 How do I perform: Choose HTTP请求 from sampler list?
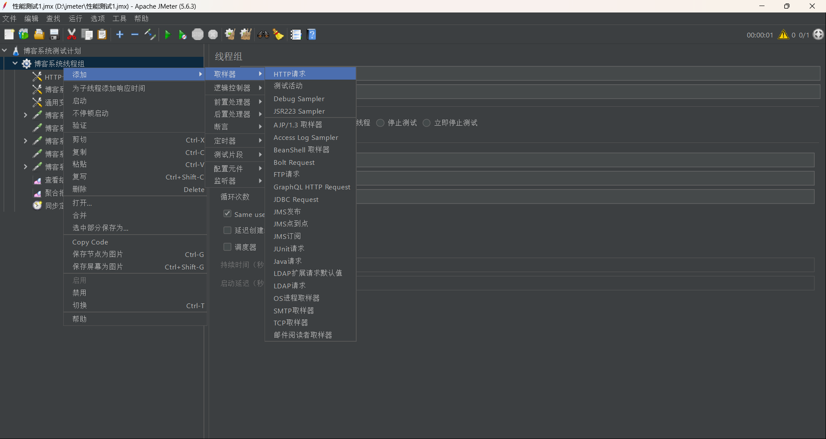(x=311, y=74)
